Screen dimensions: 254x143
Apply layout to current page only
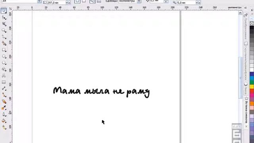tap(99, 1)
